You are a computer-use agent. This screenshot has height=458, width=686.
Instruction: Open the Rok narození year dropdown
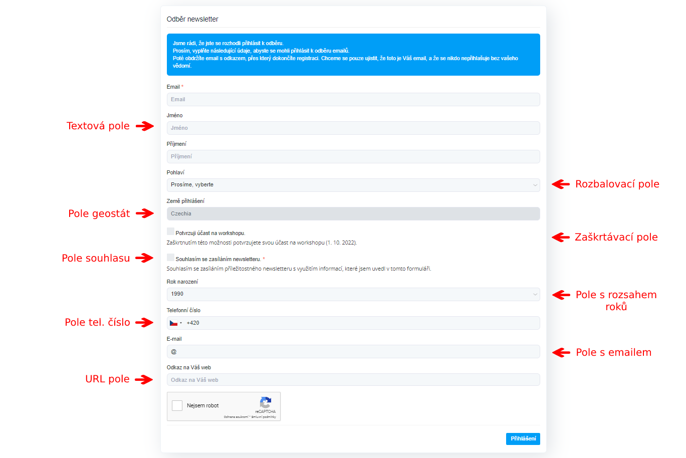point(353,294)
